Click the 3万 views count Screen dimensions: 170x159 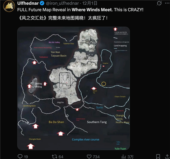(x=131, y=156)
